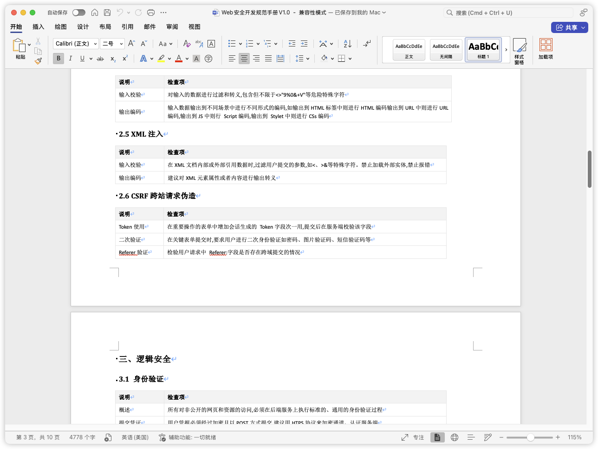The image size is (598, 449).
Task: Switch to the 插入 (Insert) tab
Action: click(x=38, y=27)
